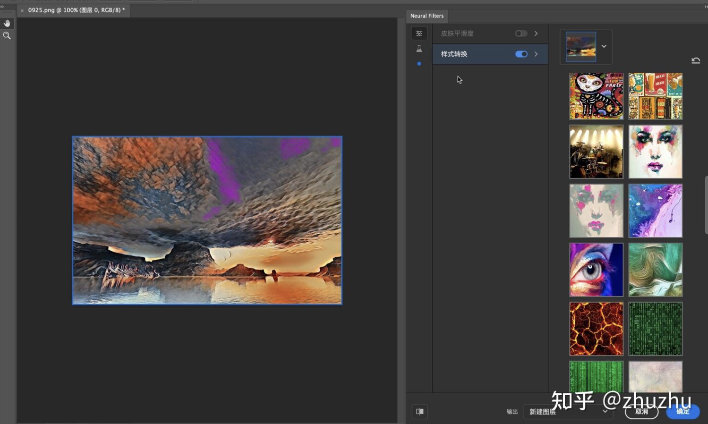Enable the 皮肤平滑度 toggle
This screenshot has height=424, width=708.
tap(521, 34)
